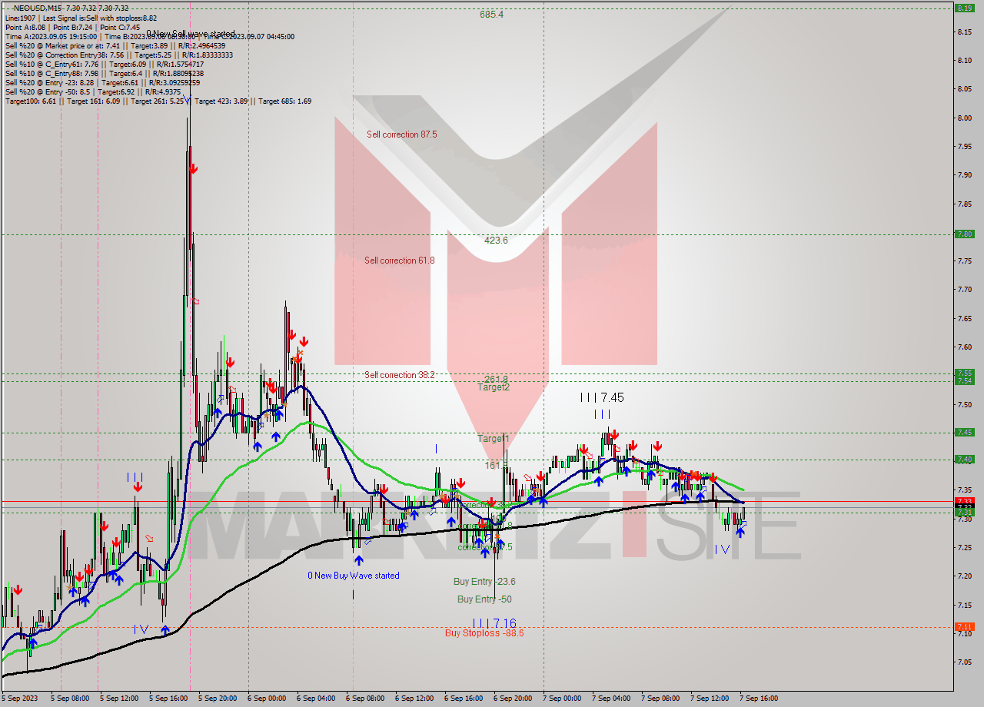Select the 423.6 level label

pos(496,240)
